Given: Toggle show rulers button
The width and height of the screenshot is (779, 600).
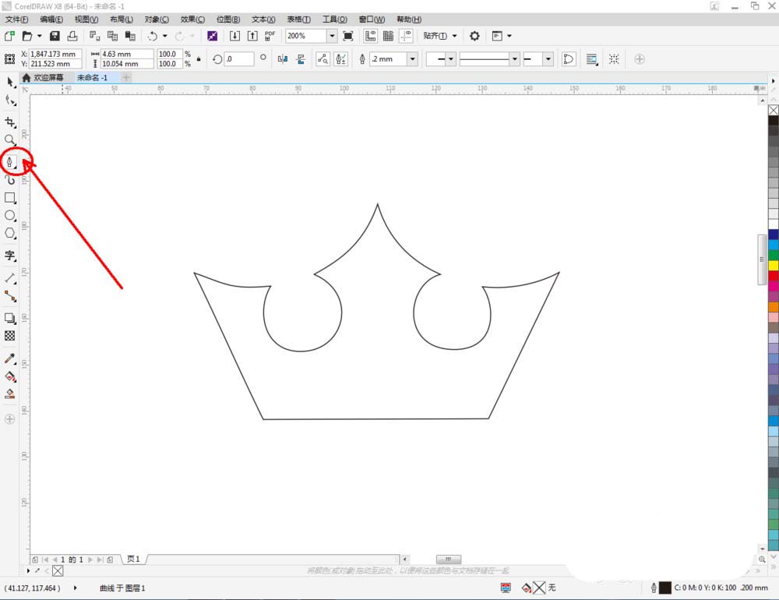Looking at the screenshot, I should pyautogui.click(x=370, y=36).
